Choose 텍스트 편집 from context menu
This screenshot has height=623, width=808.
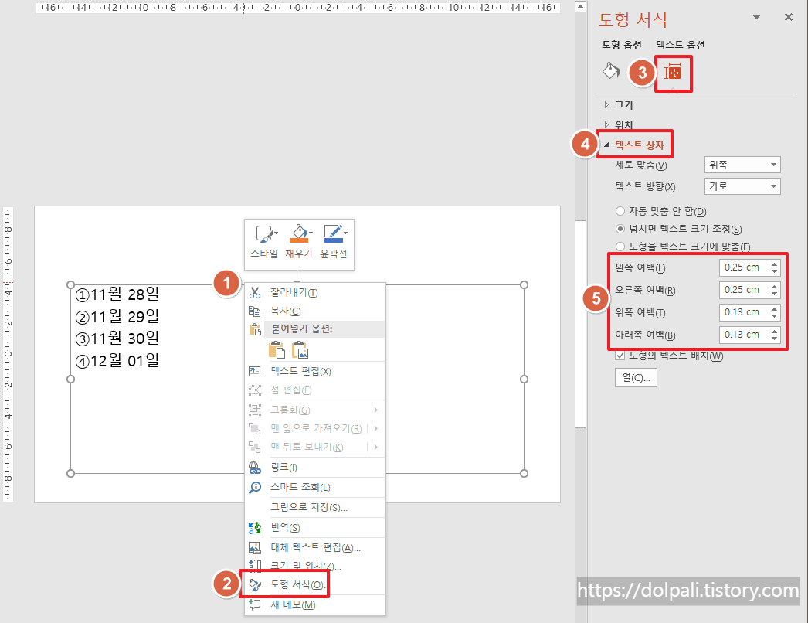point(315,371)
